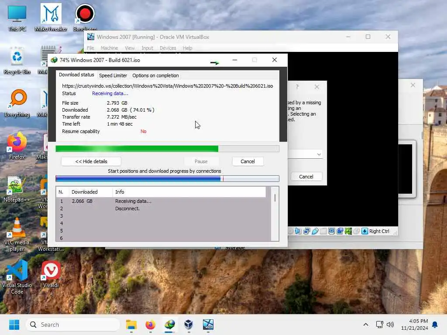Click the VirtualBox audio status icon

click(x=298, y=231)
